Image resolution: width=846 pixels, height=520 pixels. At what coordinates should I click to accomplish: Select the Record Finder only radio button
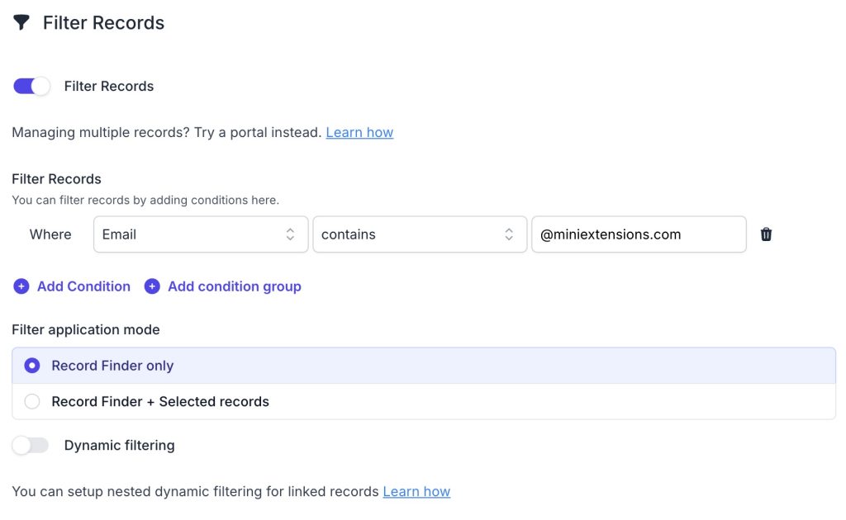pos(32,366)
